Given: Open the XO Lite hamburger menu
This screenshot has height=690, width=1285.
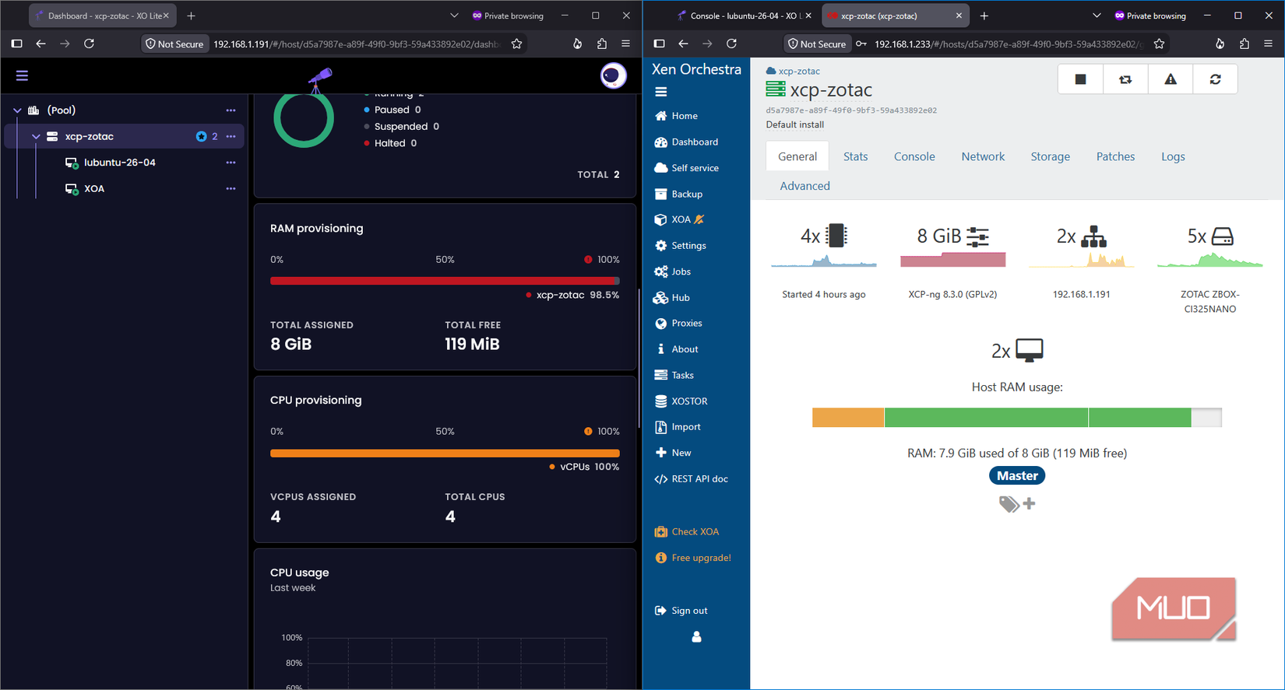Looking at the screenshot, I should [22, 75].
